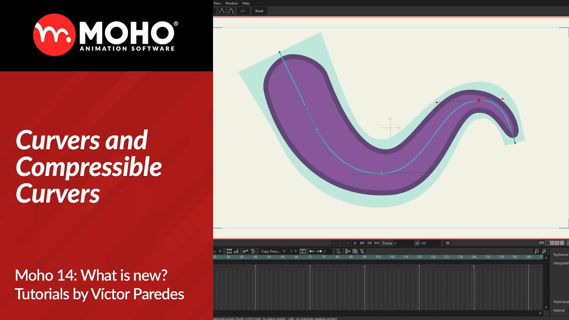Play the animation

tap(355, 243)
